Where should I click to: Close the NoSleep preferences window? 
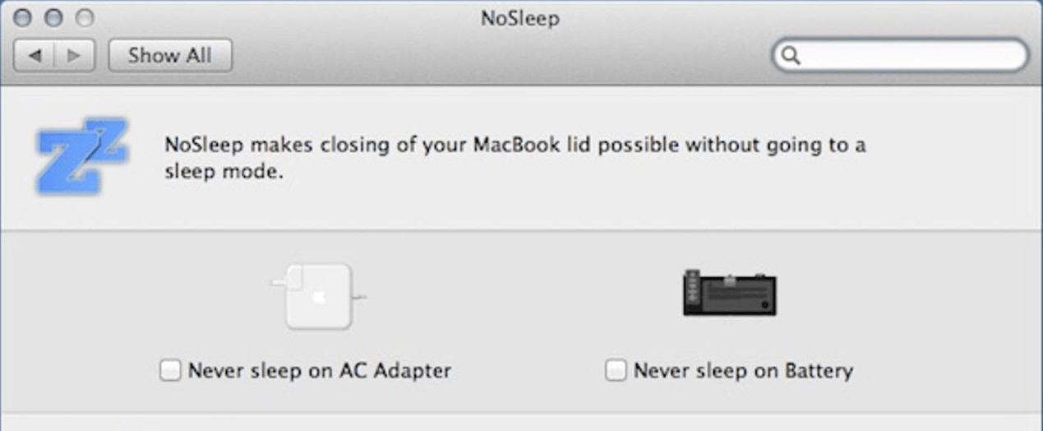(24, 17)
